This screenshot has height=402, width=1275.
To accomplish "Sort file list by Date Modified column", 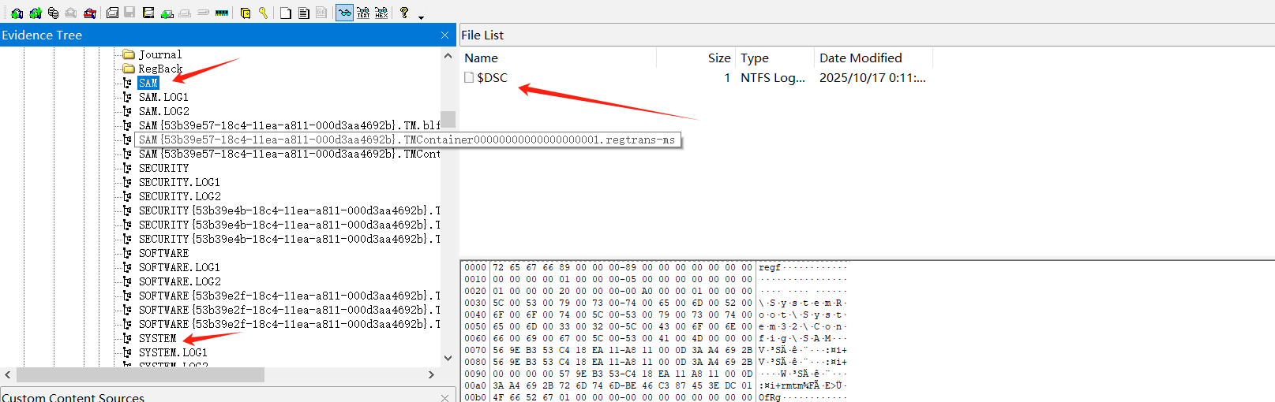I will point(861,58).
